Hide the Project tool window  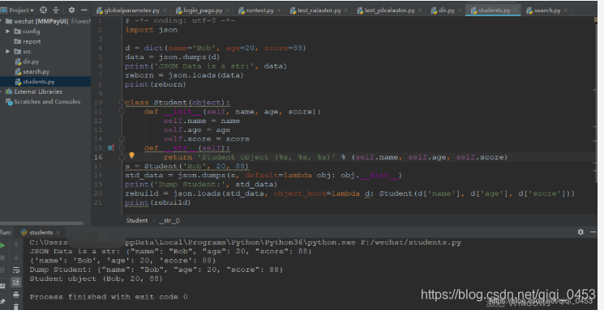tap(84, 10)
